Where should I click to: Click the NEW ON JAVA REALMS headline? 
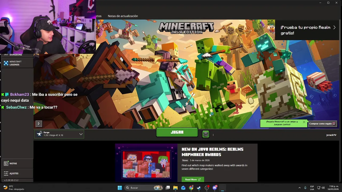pyautogui.click(x=212, y=152)
